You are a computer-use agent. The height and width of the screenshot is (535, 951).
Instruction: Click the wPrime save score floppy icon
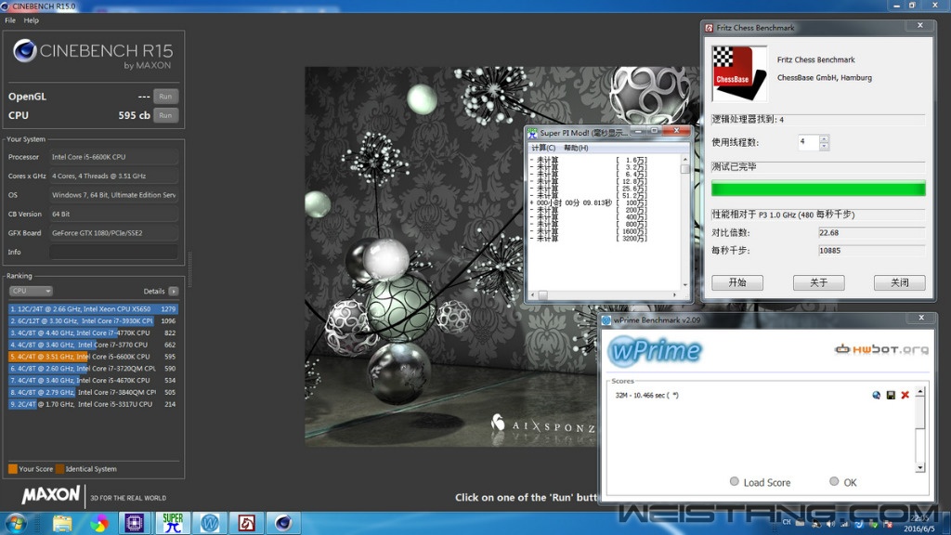pyautogui.click(x=891, y=396)
